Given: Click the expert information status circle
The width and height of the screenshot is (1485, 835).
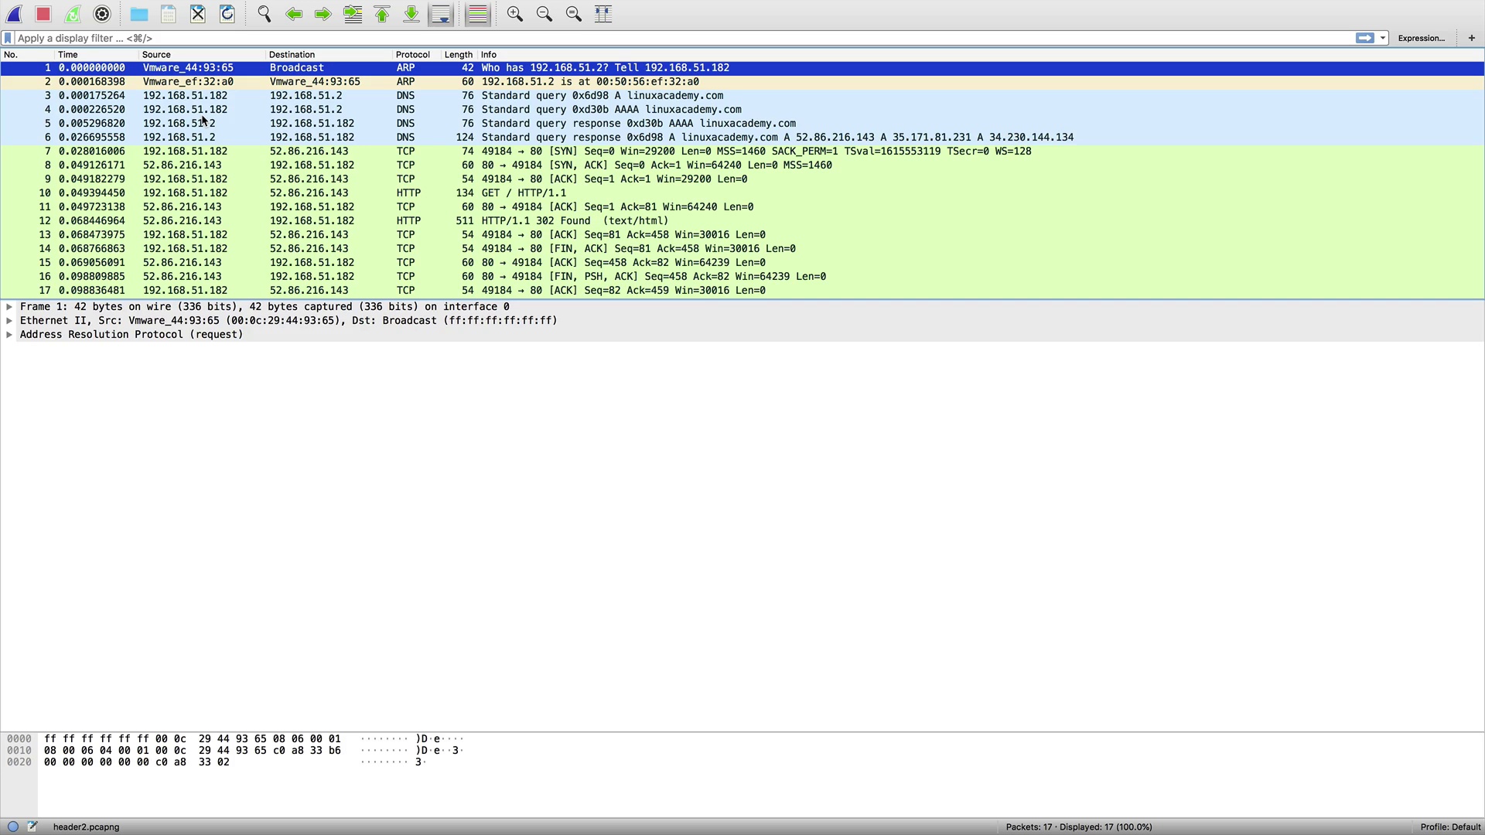Looking at the screenshot, I should (13, 826).
